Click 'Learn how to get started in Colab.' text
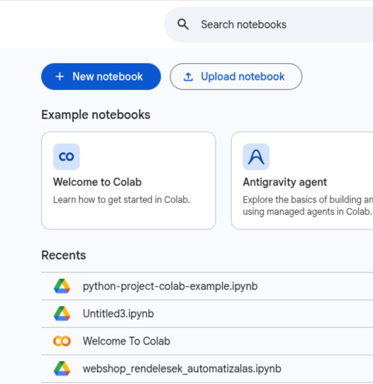373x384 pixels. point(122,200)
